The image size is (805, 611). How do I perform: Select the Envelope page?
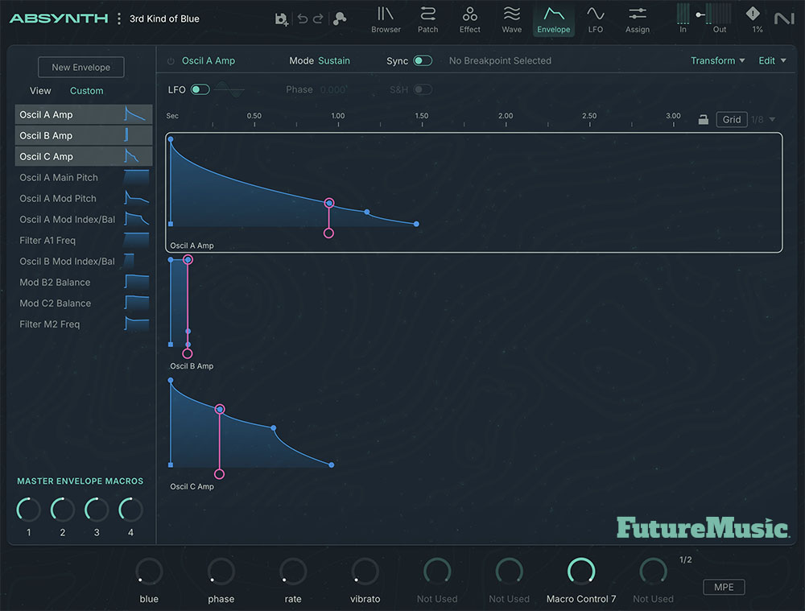click(x=554, y=19)
